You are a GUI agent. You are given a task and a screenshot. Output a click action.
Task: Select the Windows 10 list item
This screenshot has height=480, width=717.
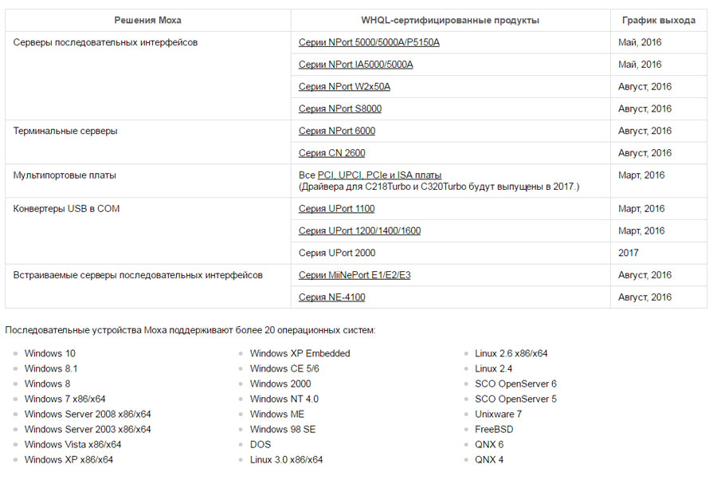50,353
